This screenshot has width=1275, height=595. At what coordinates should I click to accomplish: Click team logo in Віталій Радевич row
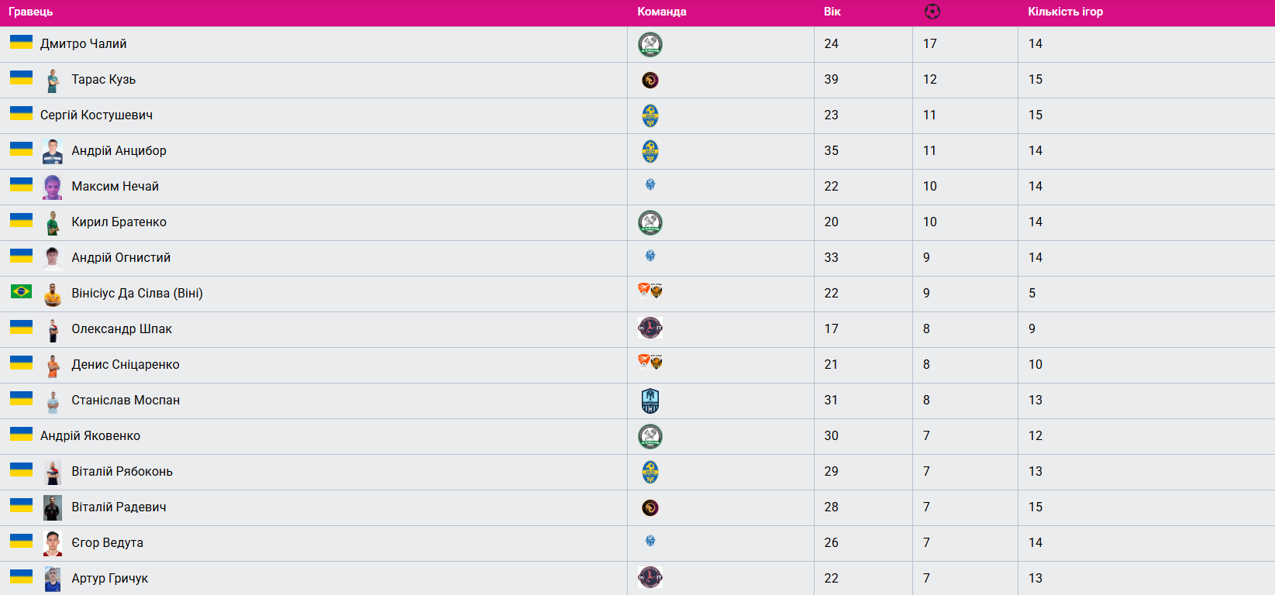(650, 507)
